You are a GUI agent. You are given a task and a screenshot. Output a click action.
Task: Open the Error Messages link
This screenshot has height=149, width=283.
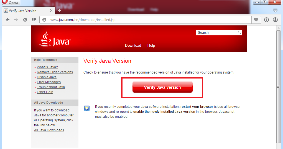click(49, 82)
